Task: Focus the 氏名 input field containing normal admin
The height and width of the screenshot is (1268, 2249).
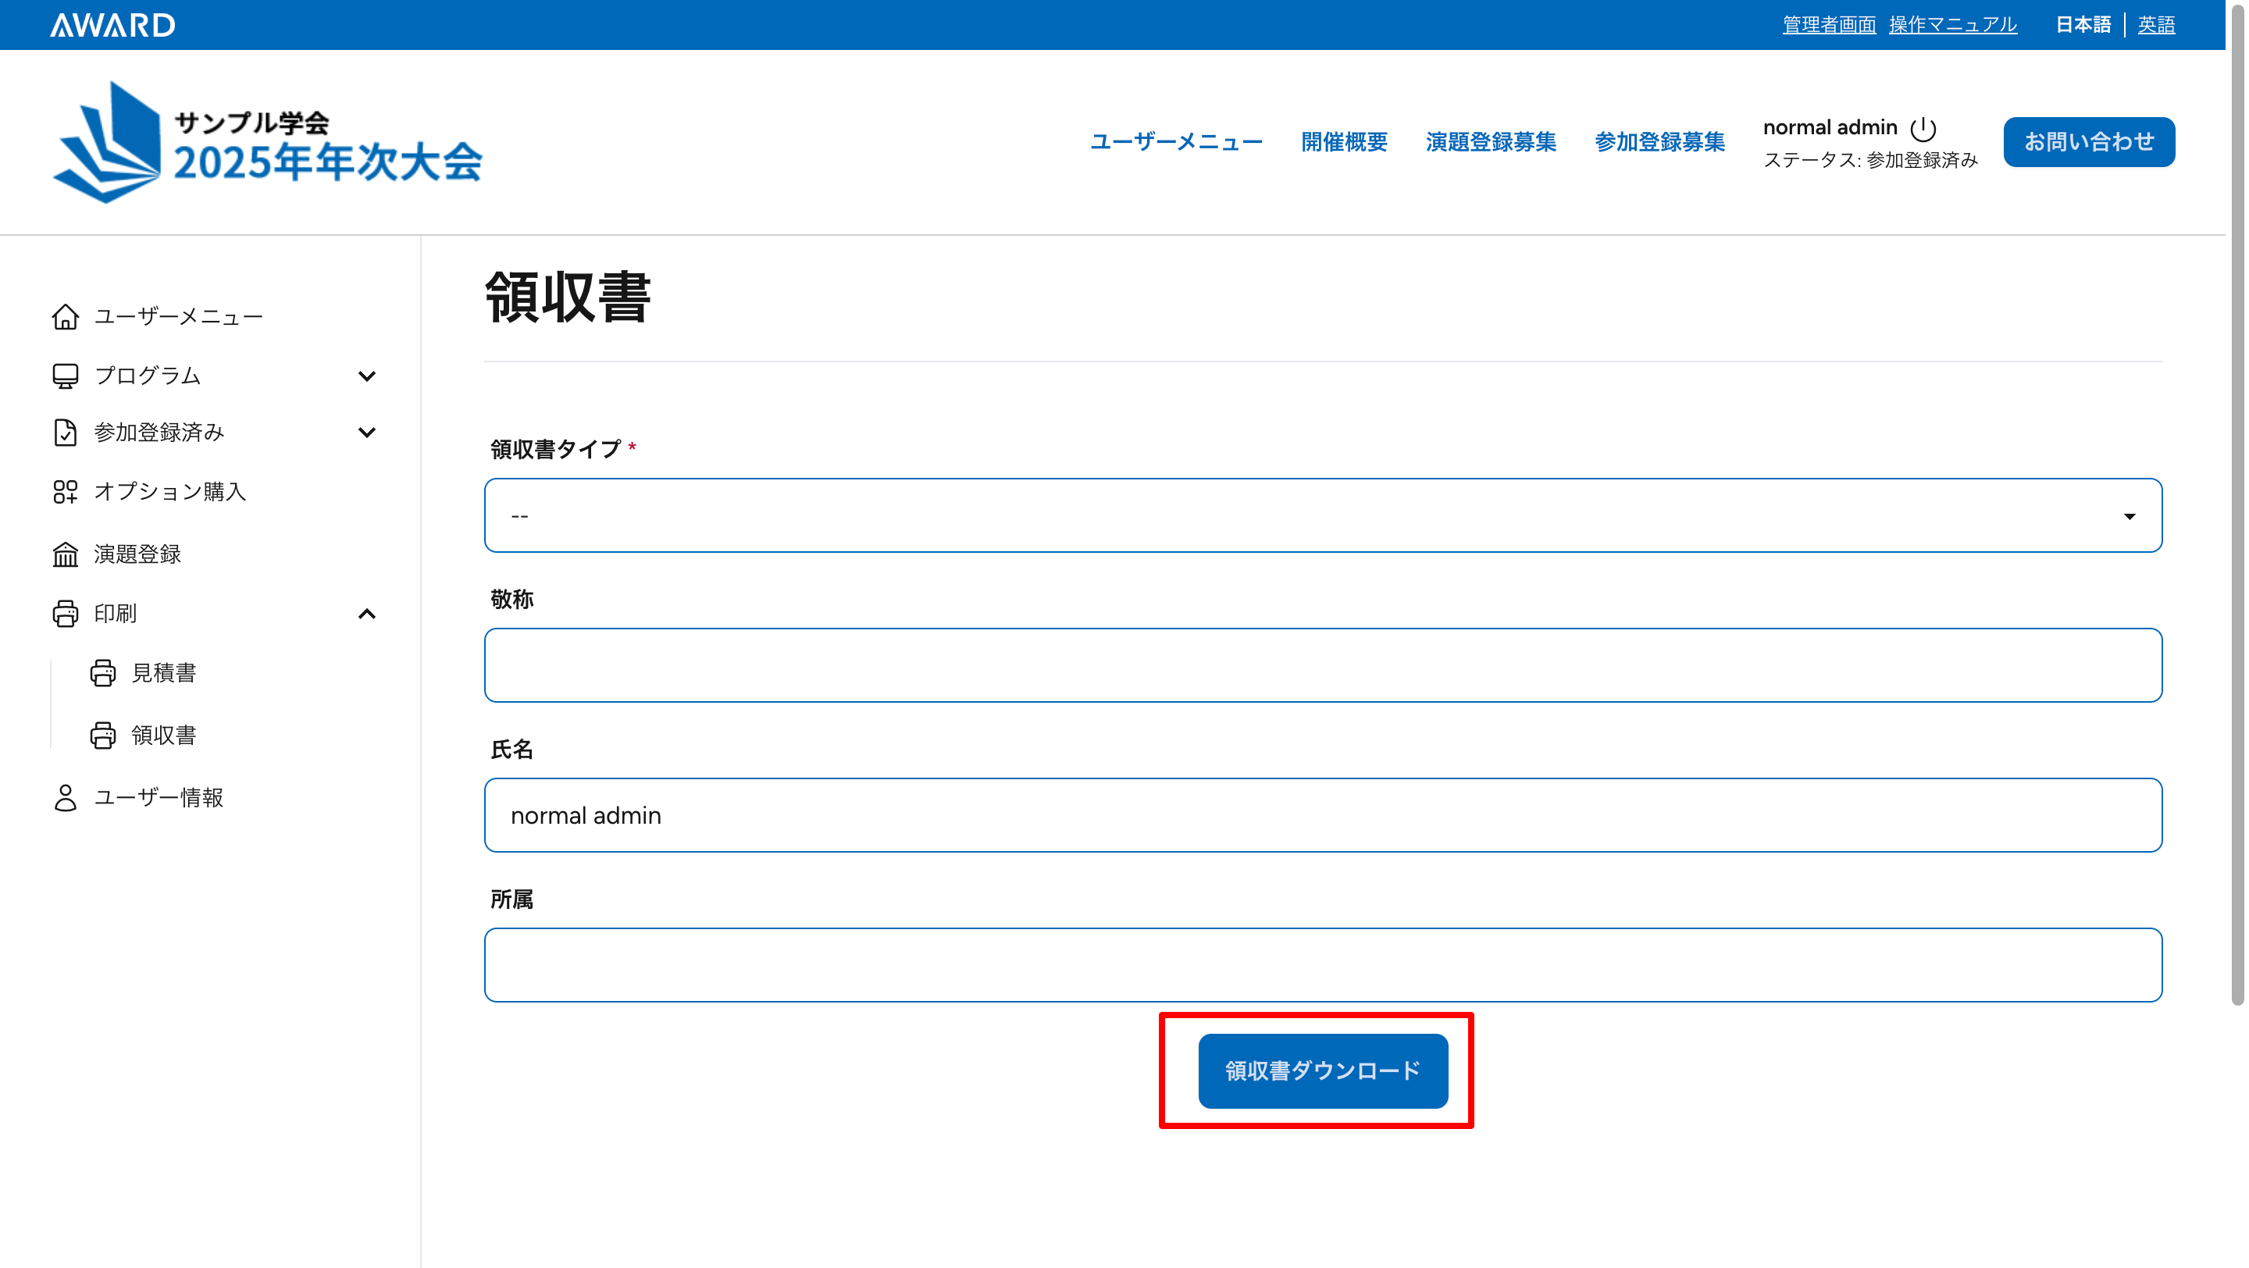Action: click(1323, 815)
